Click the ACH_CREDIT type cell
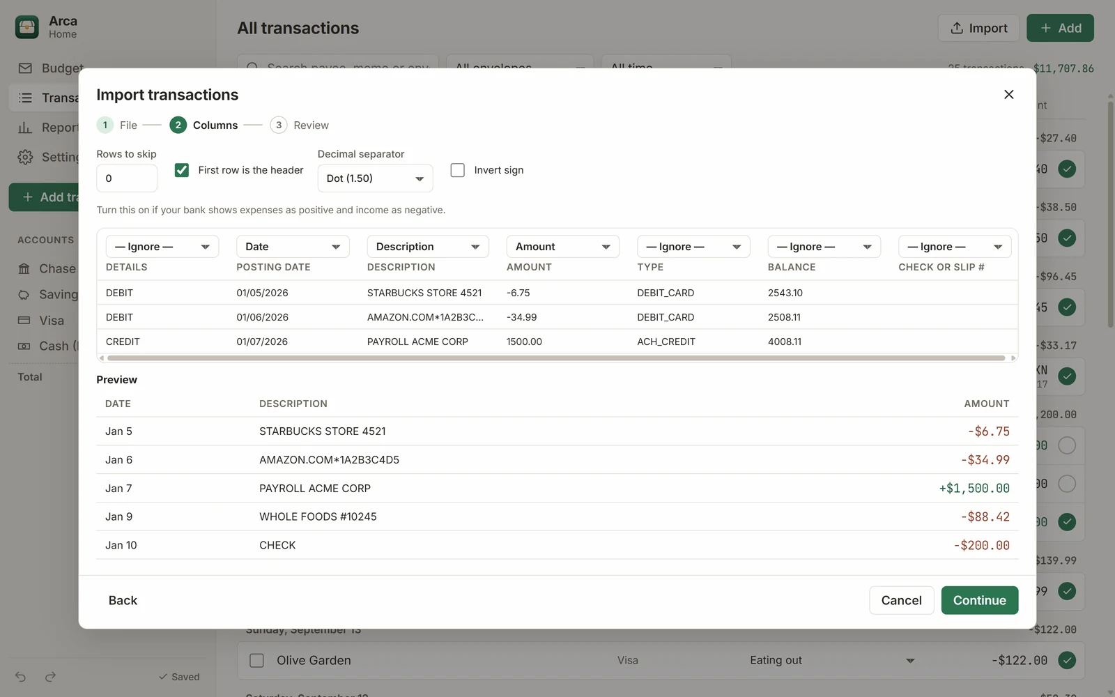 pos(666,342)
